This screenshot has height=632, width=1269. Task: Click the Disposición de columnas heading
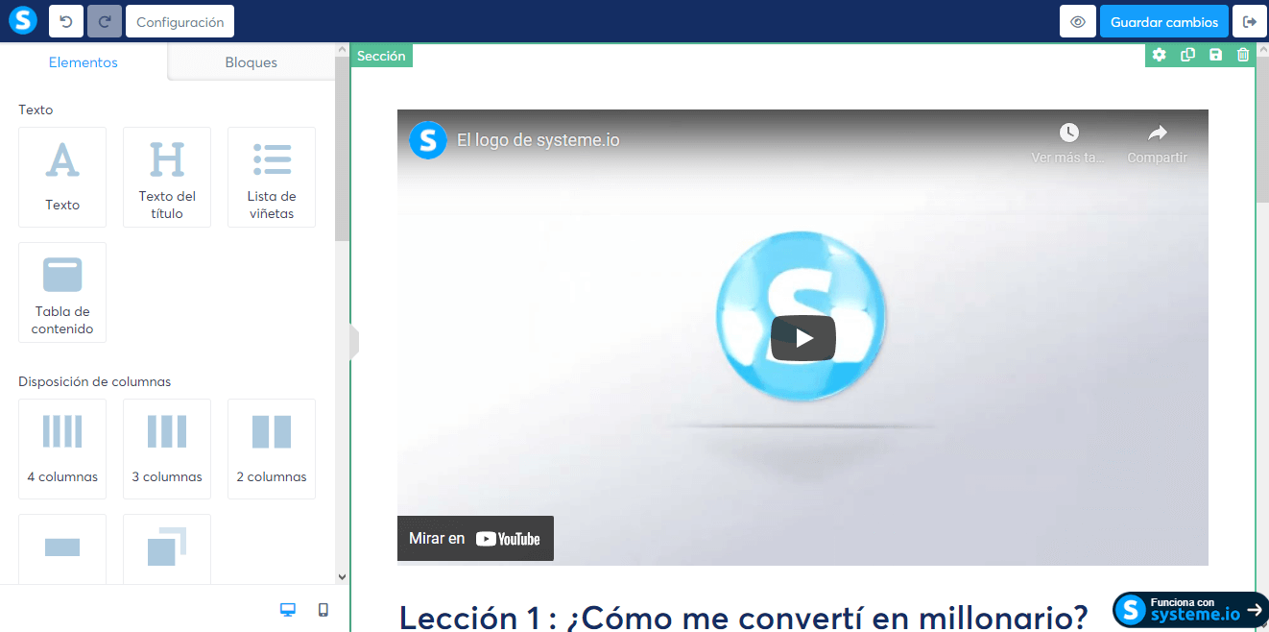point(94,381)
